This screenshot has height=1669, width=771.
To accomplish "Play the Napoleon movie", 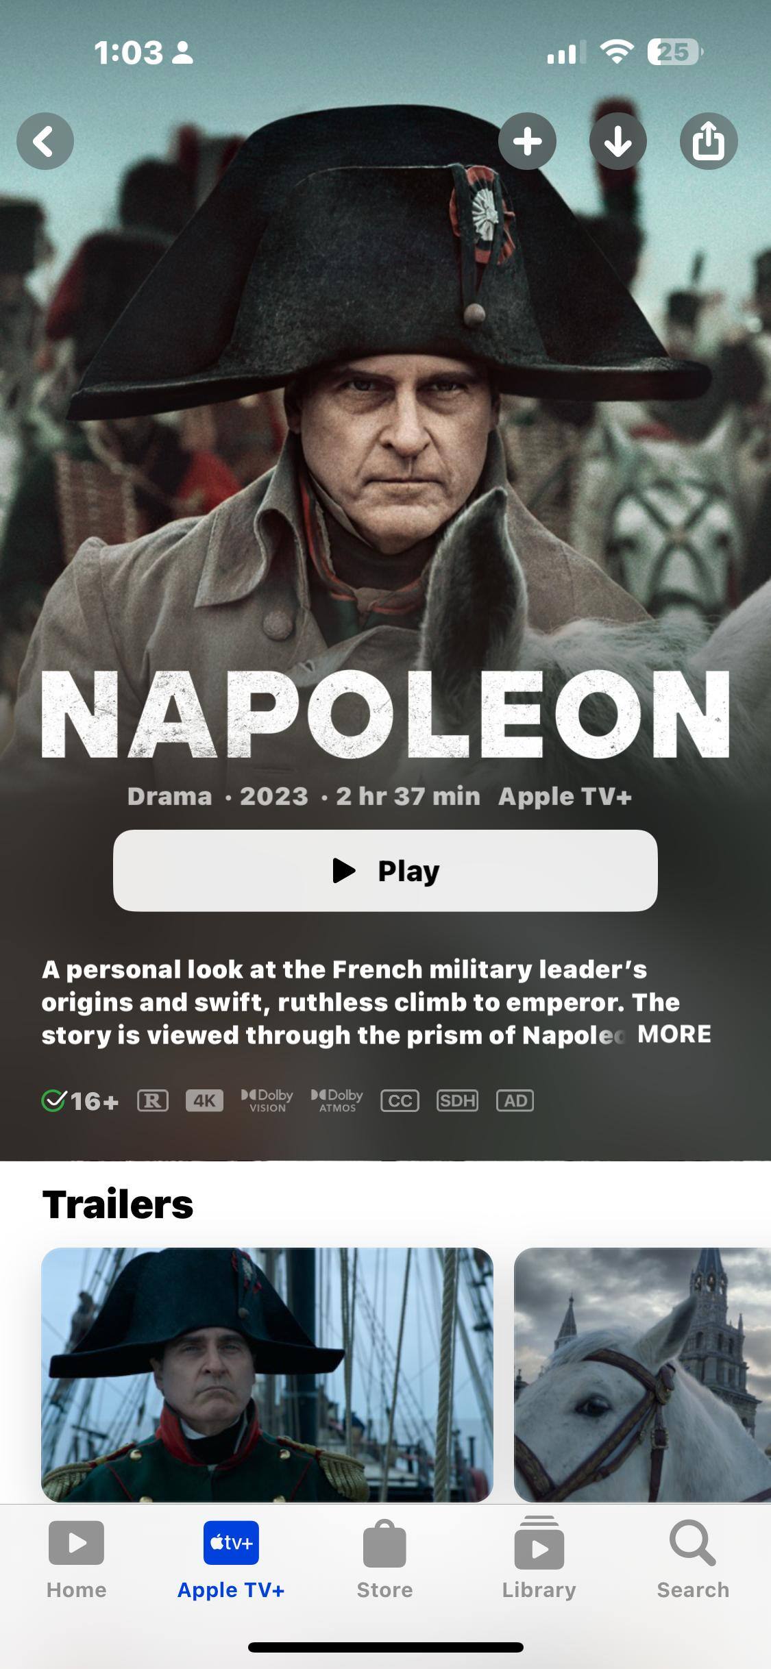I will [385, 870].
